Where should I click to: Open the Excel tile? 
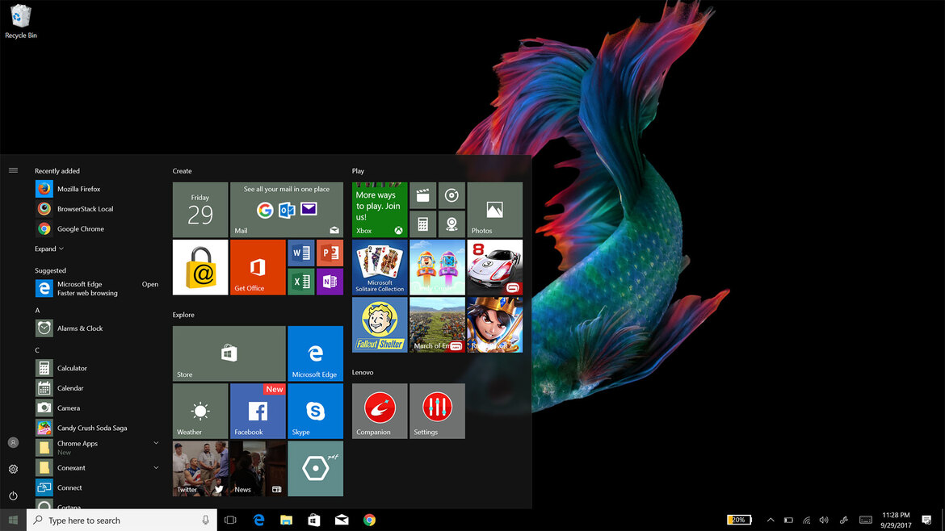click(x=301, y=281)
